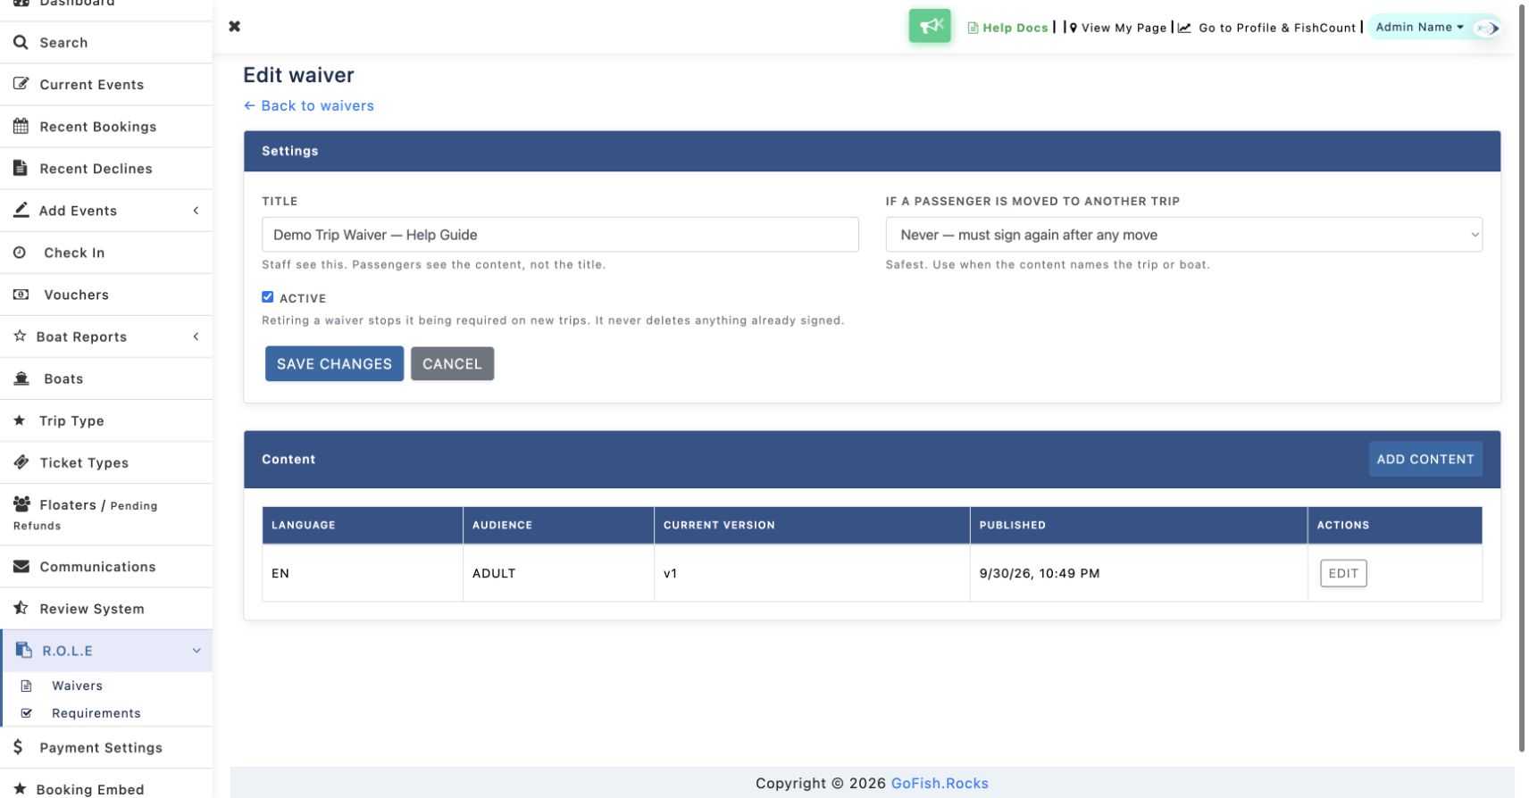This screenshot has width=1529, height=798.
Task: Click EDIT for the EN adult row
Action: coord(1342,573)
